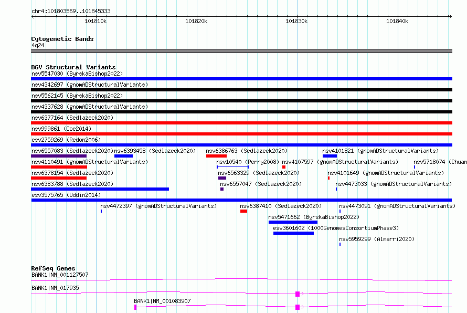Click the nsv10540 (Perry2008) label
Viewport: 467px width, 313px height.
click(x=248, y=162)
